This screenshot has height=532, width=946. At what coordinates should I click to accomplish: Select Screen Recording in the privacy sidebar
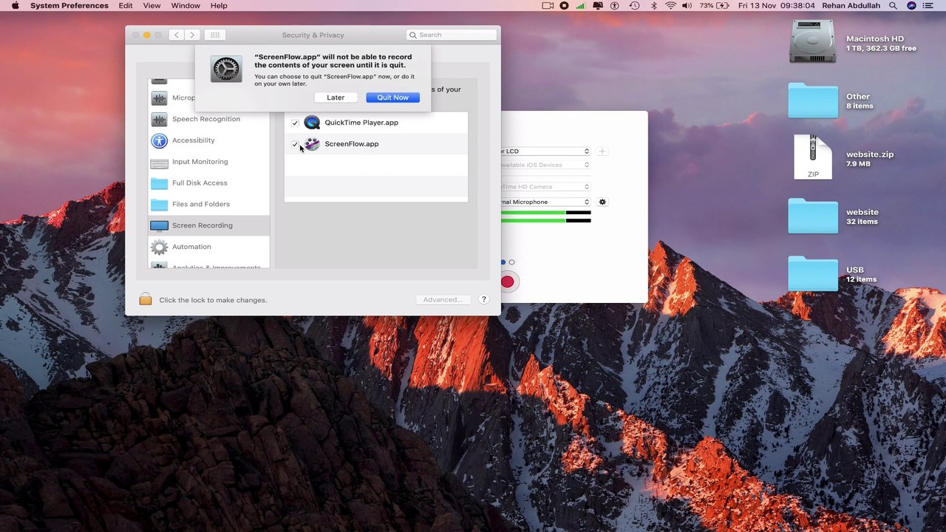click(209, 225)
